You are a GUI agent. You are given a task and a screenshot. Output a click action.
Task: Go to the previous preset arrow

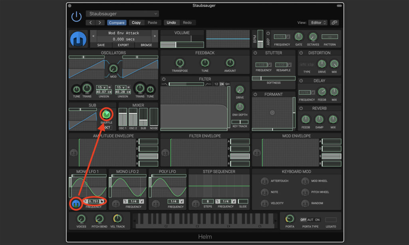tap(91, 23)
